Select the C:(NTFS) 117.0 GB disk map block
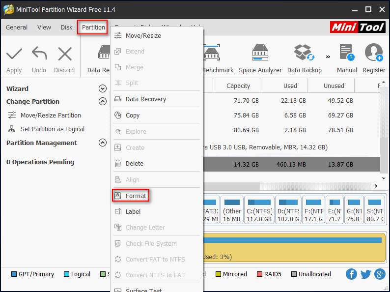 click(259, 210)
